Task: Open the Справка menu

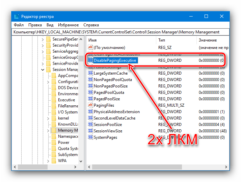Action: pyautogui.click(x=91, y=25)
